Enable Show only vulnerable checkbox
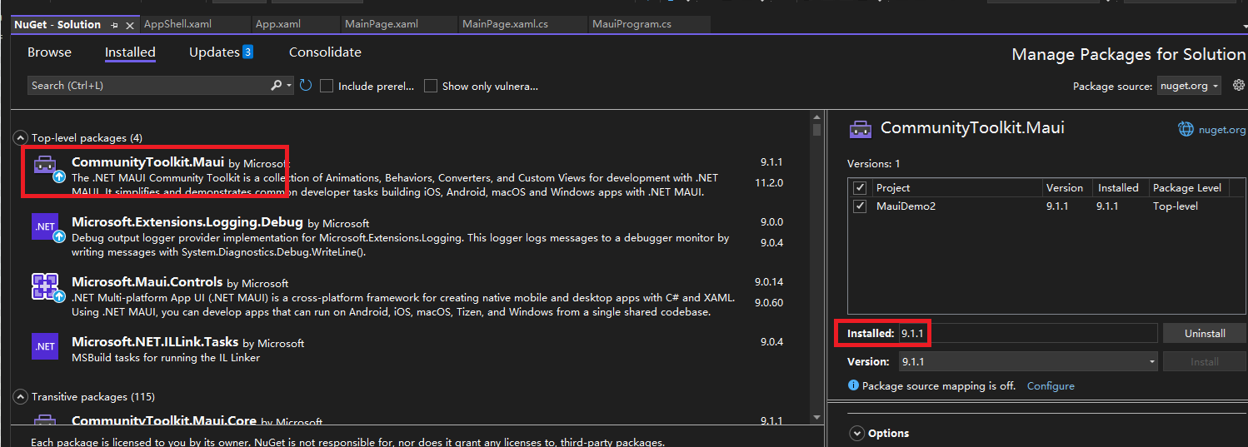Image resolution: width=1248 pixels, height=447 pixels. 431,86
